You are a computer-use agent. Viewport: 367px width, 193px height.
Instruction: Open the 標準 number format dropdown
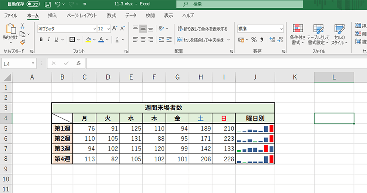coord(281,29)
